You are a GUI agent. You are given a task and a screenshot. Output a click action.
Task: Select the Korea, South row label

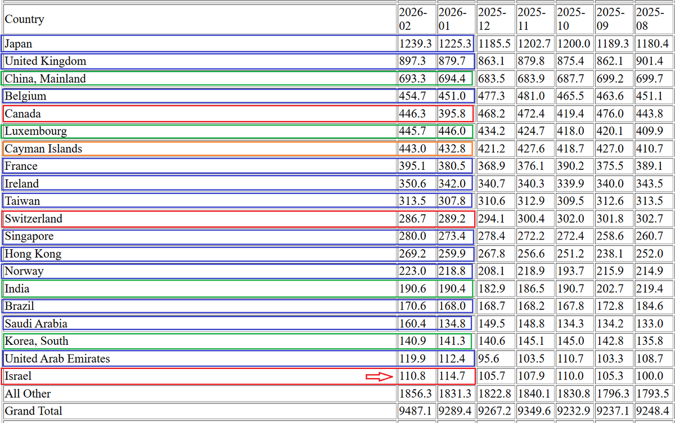pos(37,341)
